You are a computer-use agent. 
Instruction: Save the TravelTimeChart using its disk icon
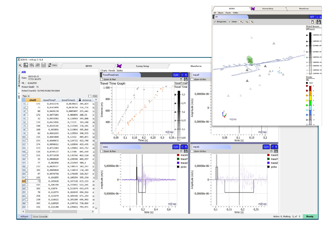tap(186, 79)
